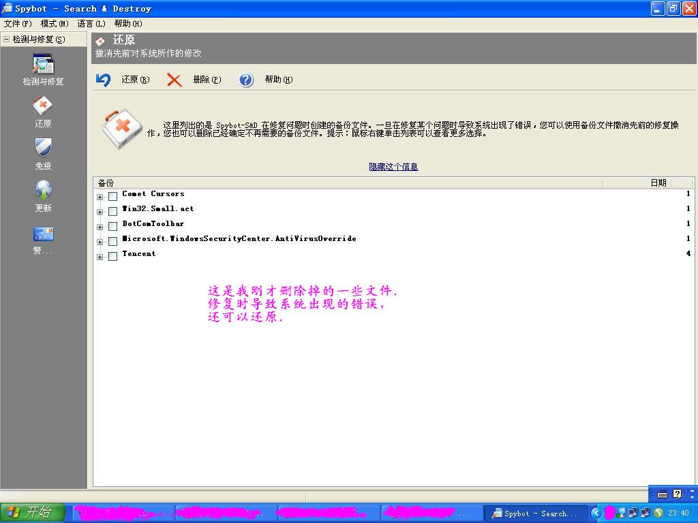The height and width of the screenshot is (523, 698).
Task: Click the red X 删除 toolbar icon
Action: click(x=174, y=80)
